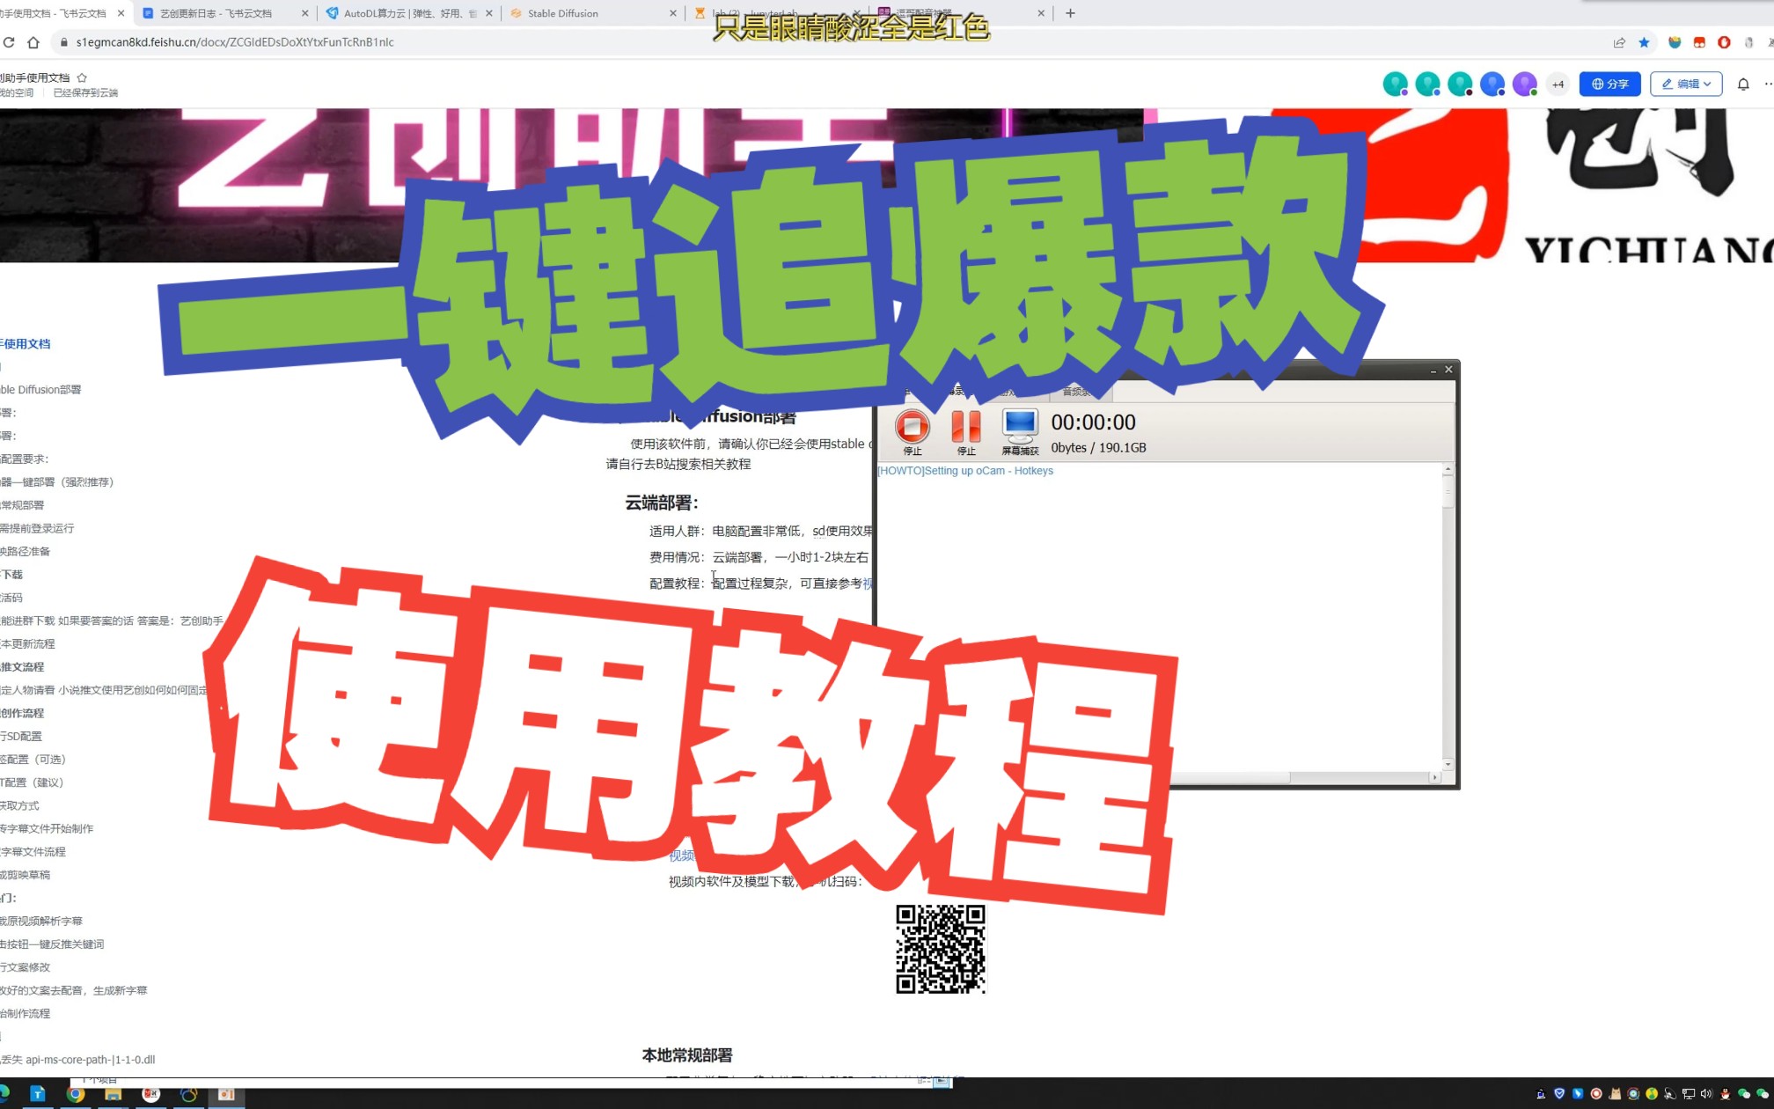Screen dimensions: 1774x1109
Task: Bookmark page with the blue star icon
Action: [1644, 42]
